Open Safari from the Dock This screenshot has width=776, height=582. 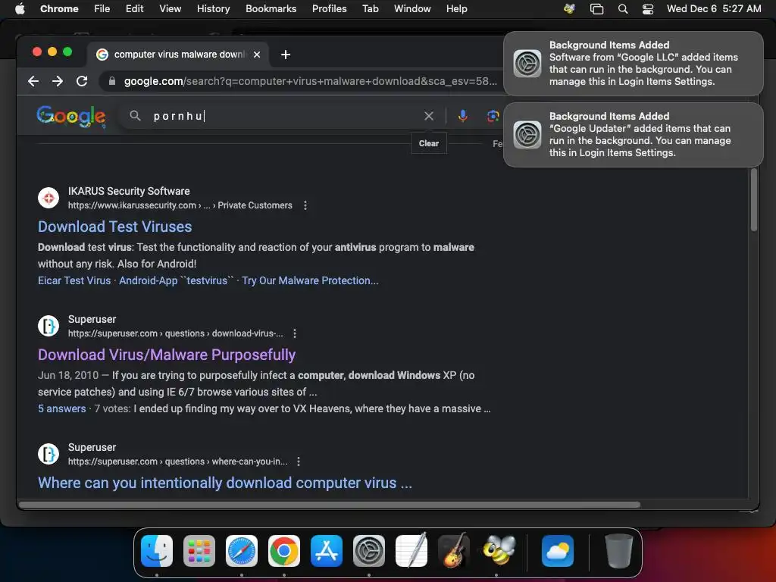(x=242, y=551)
